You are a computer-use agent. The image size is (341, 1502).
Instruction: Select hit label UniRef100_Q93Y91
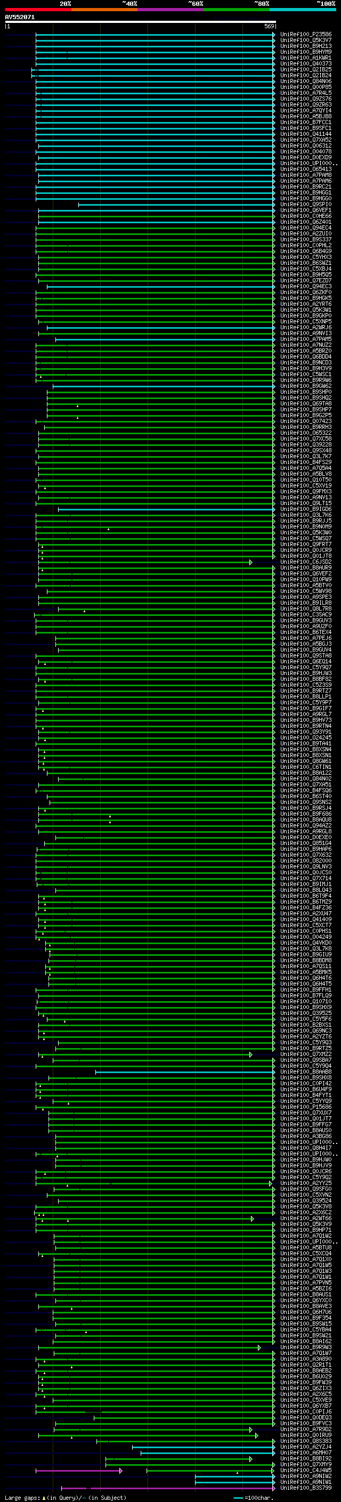(x=305, y=731)
